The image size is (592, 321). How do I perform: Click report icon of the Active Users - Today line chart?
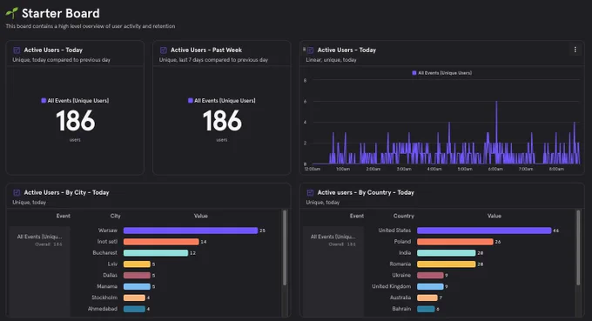(310, 50)
